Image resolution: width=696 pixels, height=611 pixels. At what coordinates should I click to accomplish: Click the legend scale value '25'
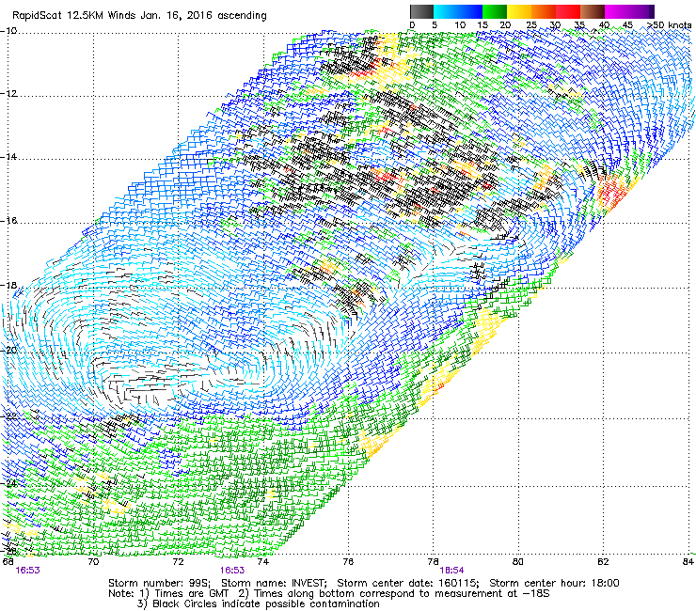[x=531, y=25]
